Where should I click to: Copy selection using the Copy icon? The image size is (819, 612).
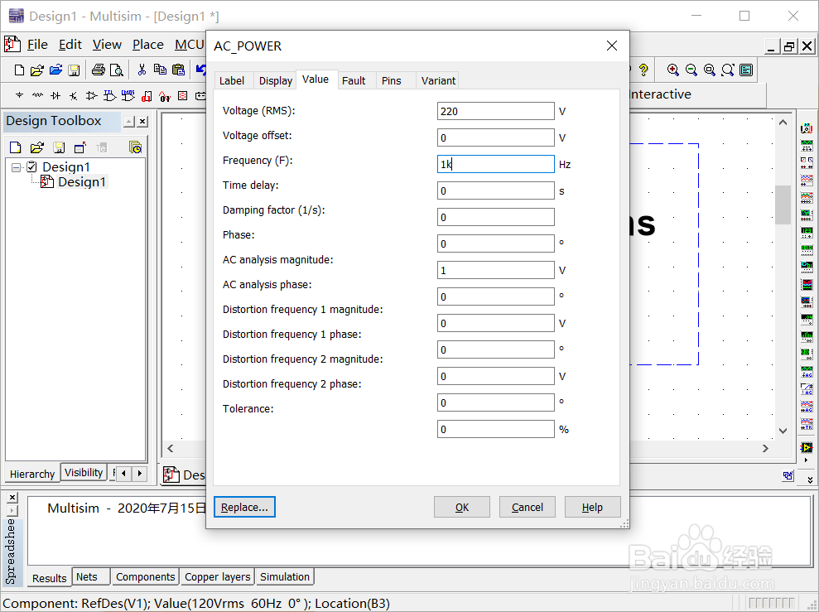coord(160,70)
